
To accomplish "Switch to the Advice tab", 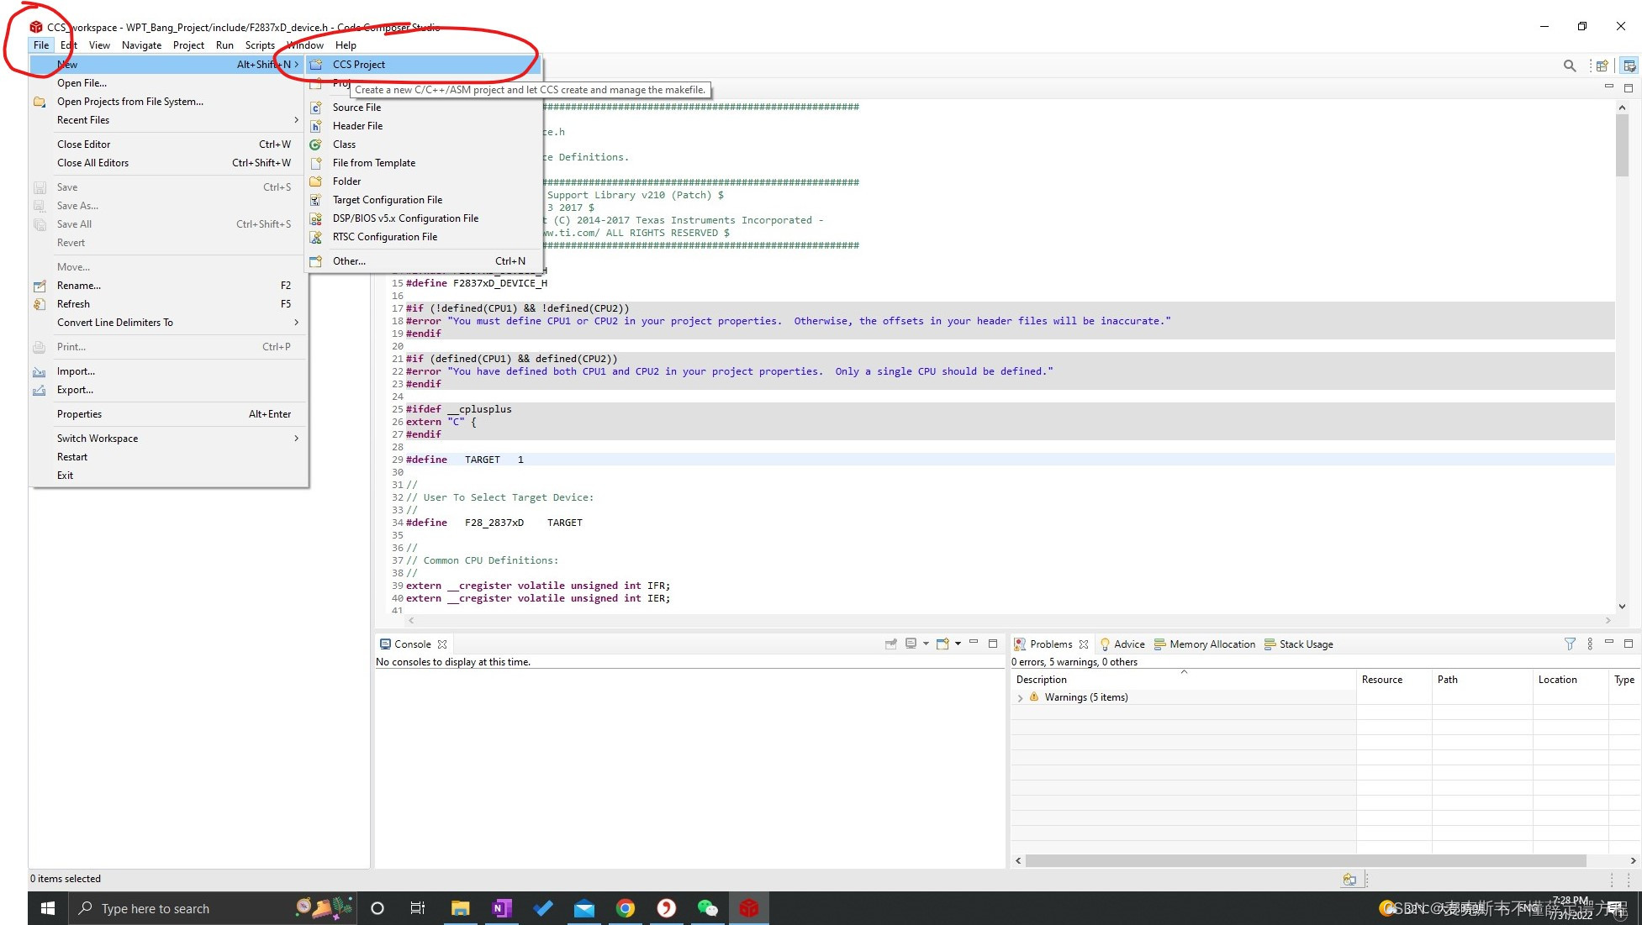I will pyautogui.click(x=1122, y=644).
